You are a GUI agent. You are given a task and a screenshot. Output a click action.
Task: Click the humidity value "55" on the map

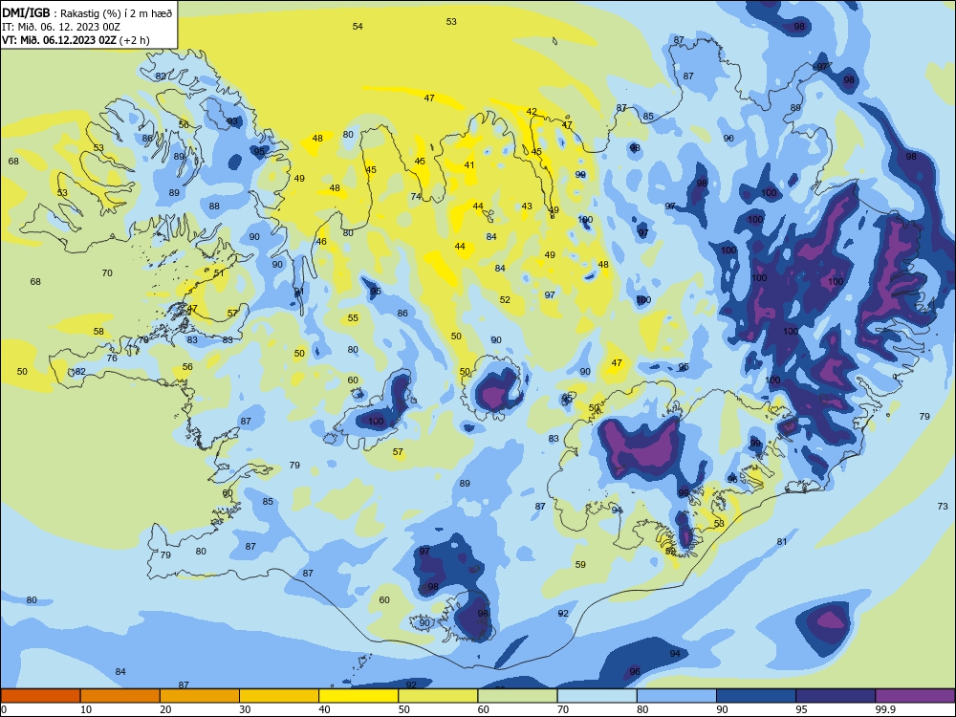tap(353, 317)
